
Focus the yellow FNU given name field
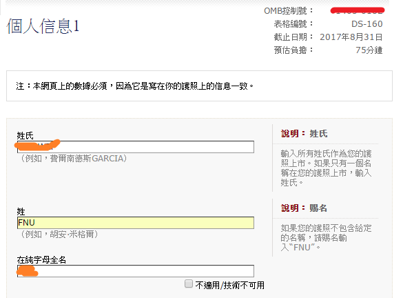pyautogui.click(x=136, y=223)
